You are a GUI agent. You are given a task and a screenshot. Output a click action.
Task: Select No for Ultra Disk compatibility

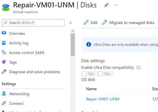[x=100, y=74]
